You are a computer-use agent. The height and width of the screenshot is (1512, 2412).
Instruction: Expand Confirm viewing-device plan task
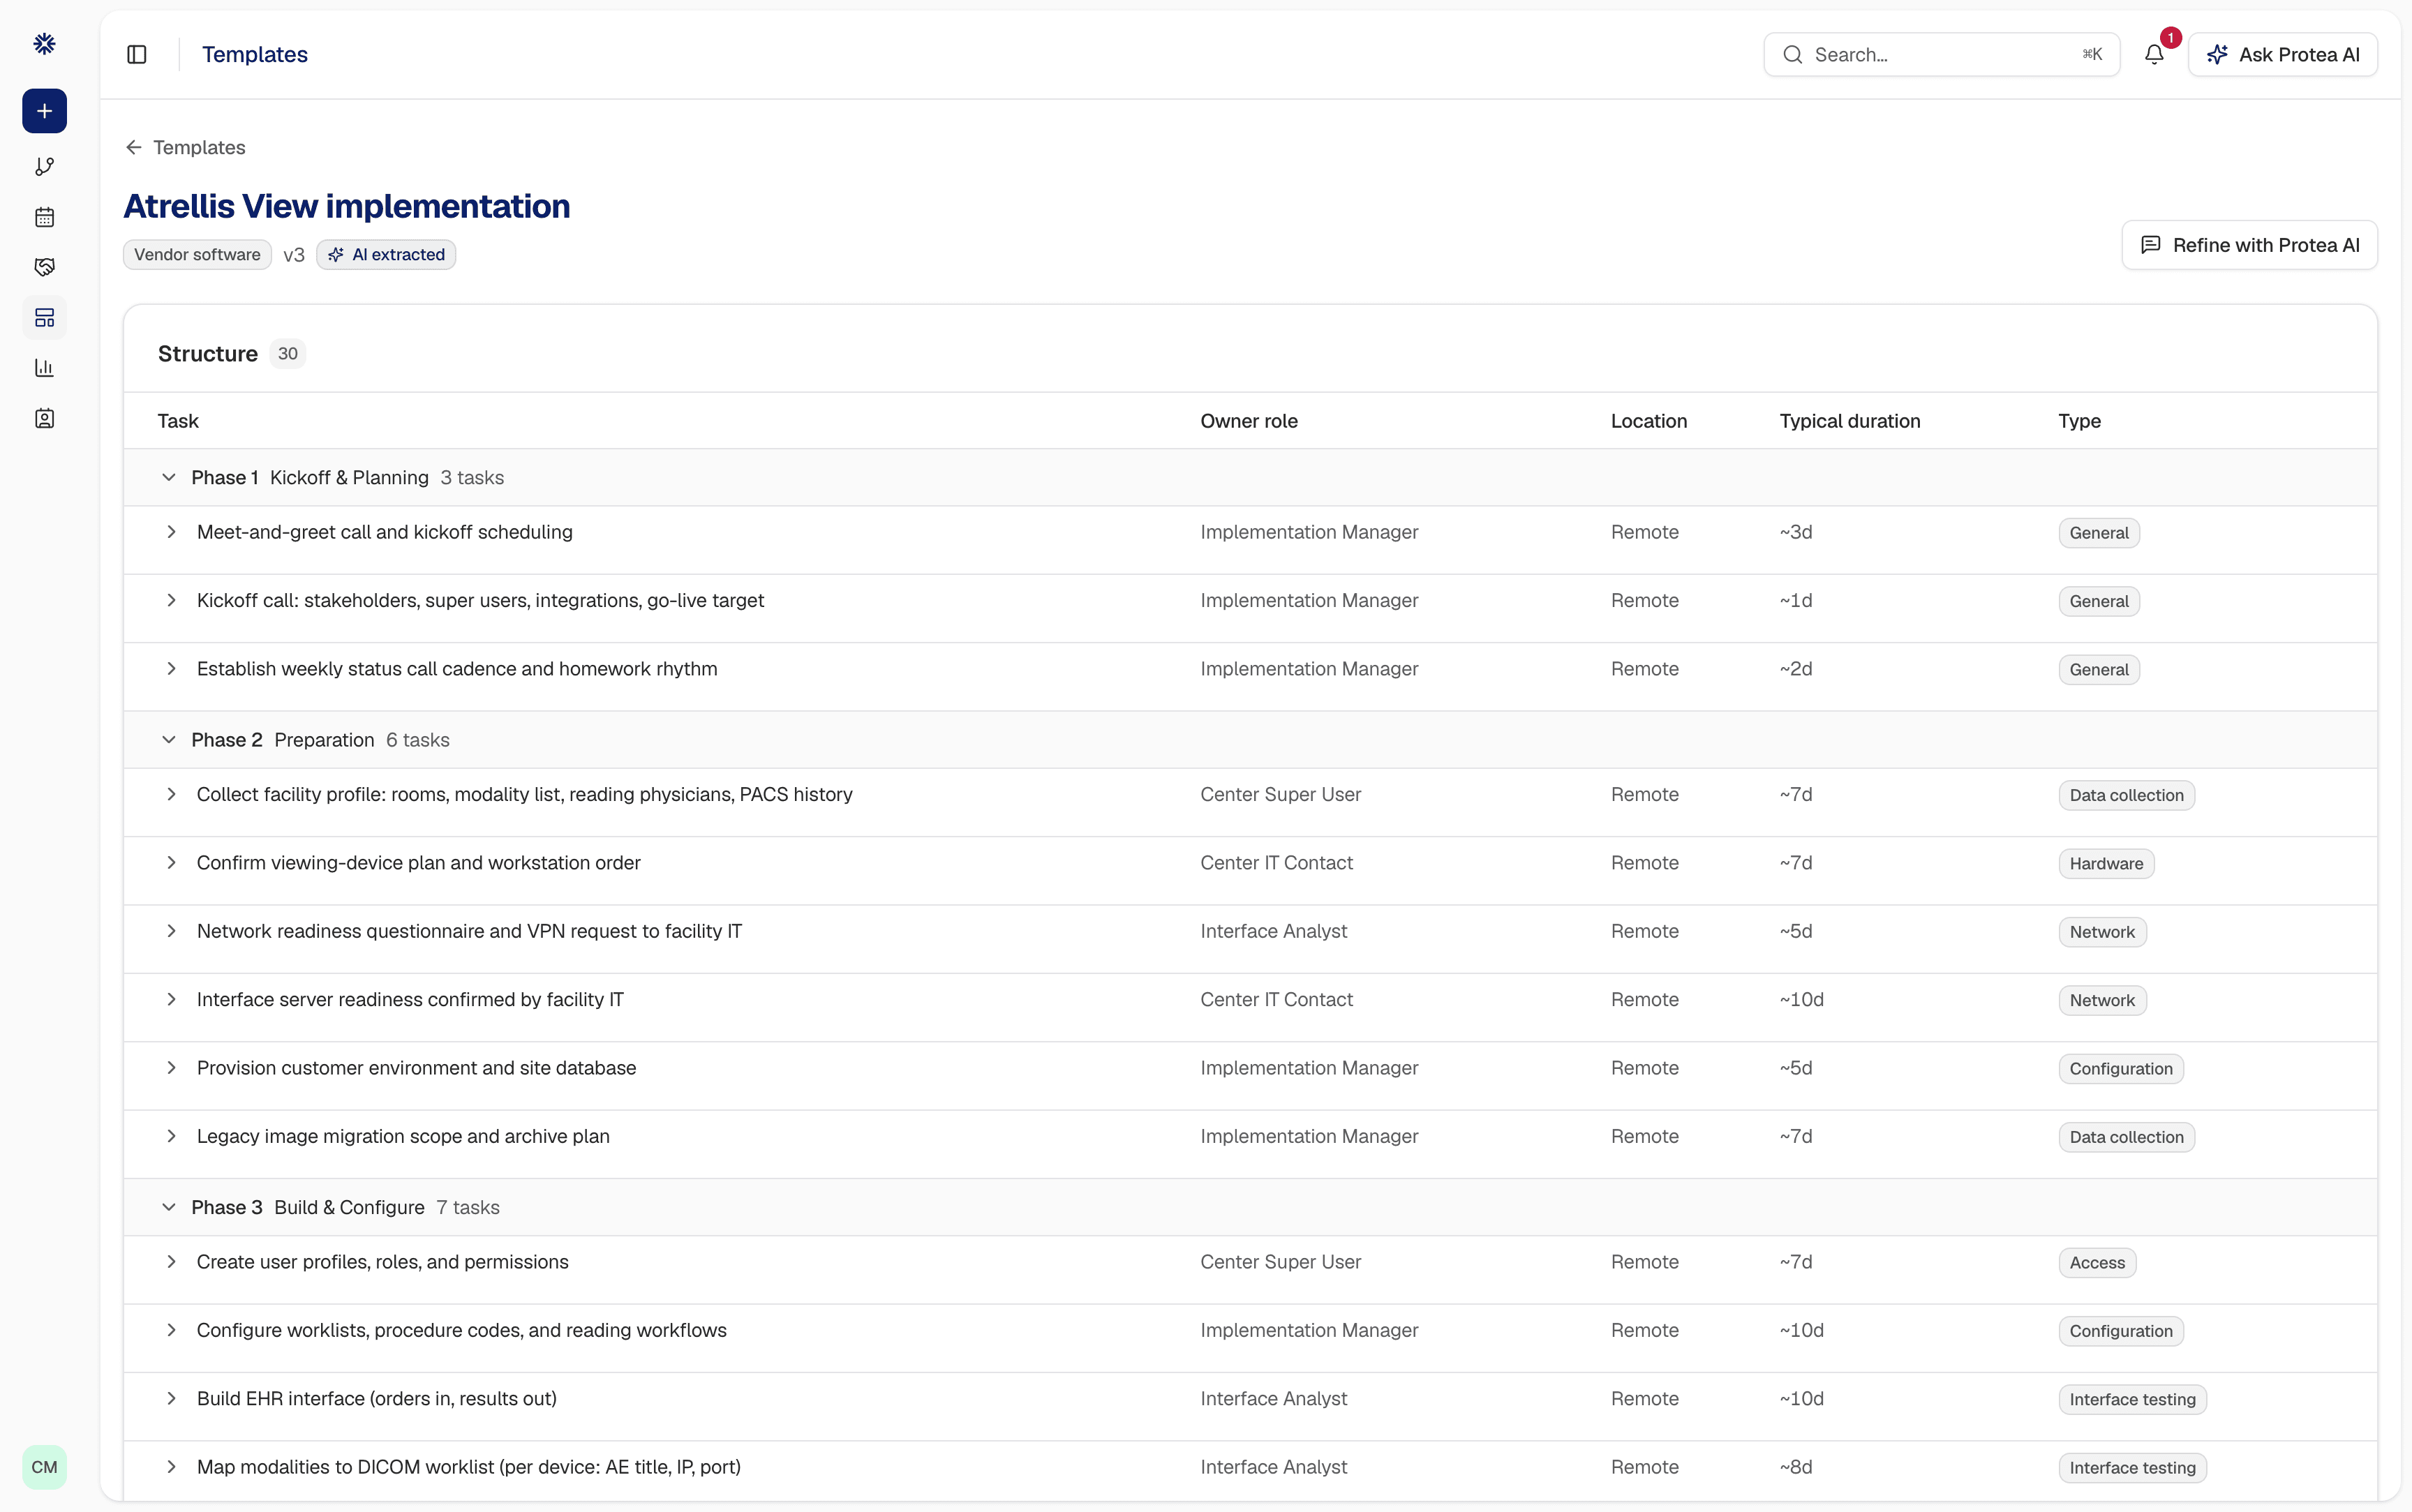pyautogui.click(x=171, y=863)
